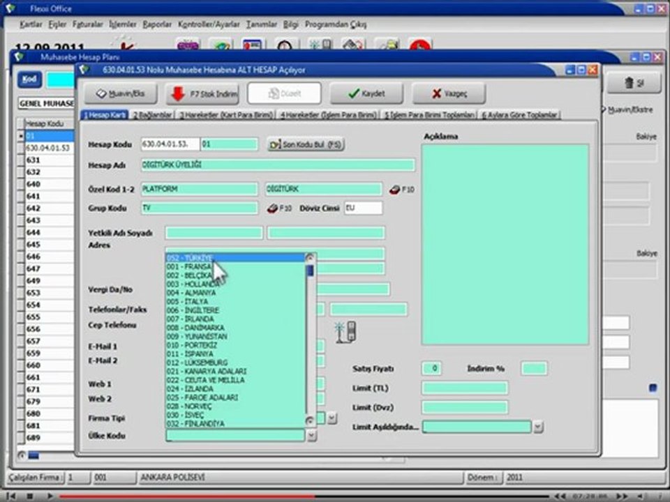Fast-forward the video with double-arrow button
This screenshot has height=502, width=670.
tap(622, 496)
